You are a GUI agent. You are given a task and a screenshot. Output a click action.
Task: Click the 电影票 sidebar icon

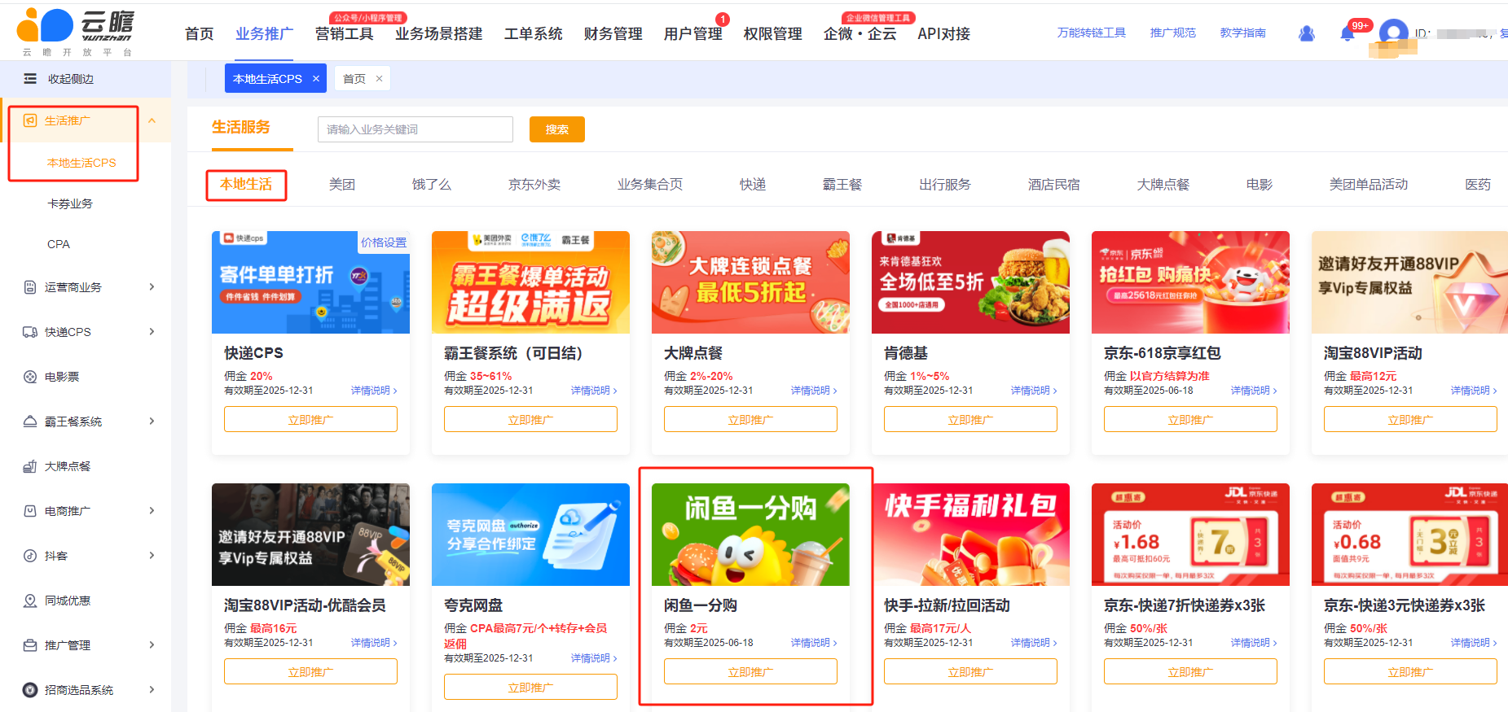tap(30, 377)
